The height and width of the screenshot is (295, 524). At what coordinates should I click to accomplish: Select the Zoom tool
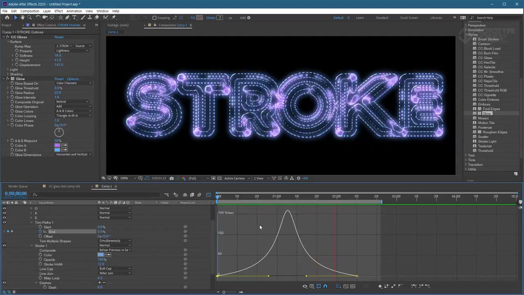coord(29,18)
